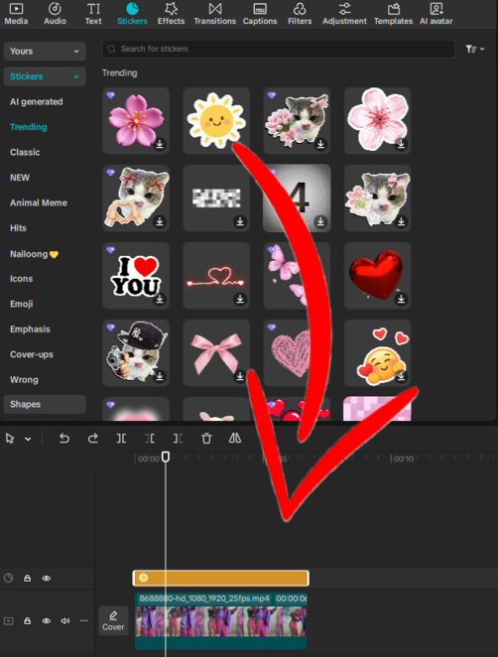The height and width of the screenshot is (657, 498).
Task: Open the sticker filter dropdown
Action: click(x=475, y=49)
